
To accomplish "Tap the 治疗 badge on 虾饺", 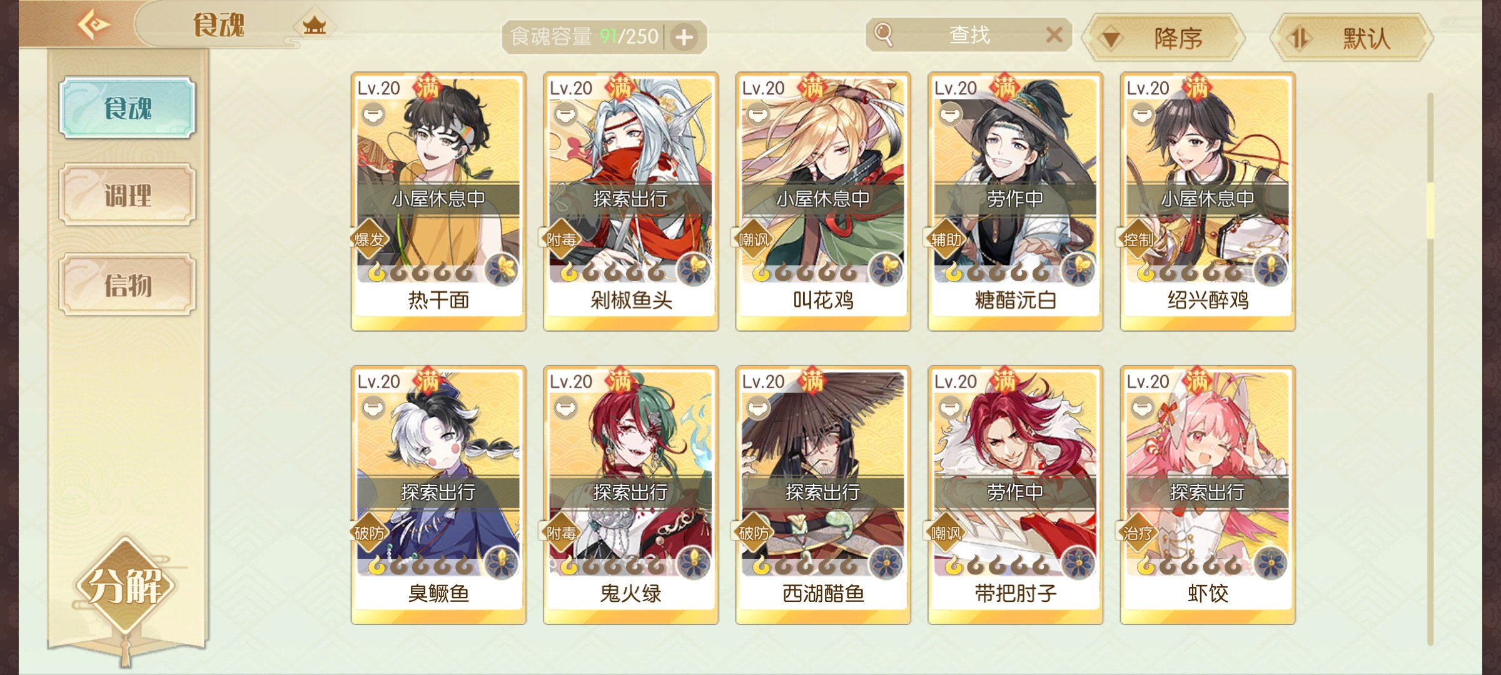I will tap(1138, 533).
